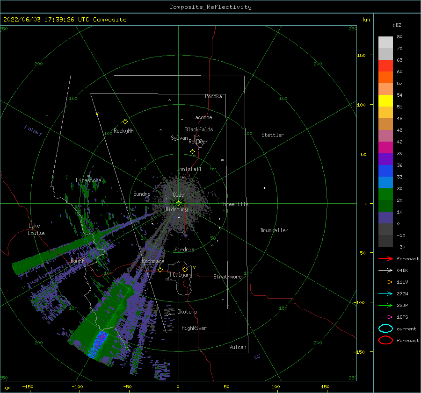Click the Didsbury city label
The width and height of the screenshot is (421, 393).
pyautogui.click(x=176, y=209)
